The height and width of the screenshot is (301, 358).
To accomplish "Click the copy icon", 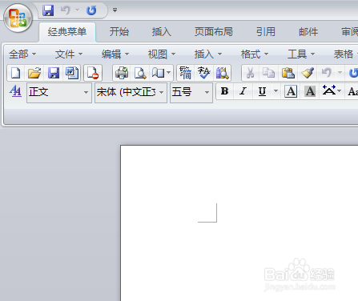I will [268, 73].
